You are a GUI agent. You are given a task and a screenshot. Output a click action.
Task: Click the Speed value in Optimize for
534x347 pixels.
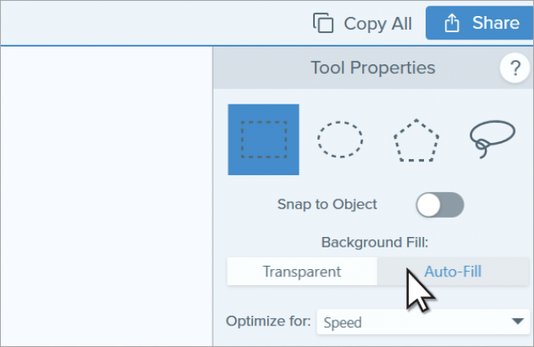coord(343,322)
